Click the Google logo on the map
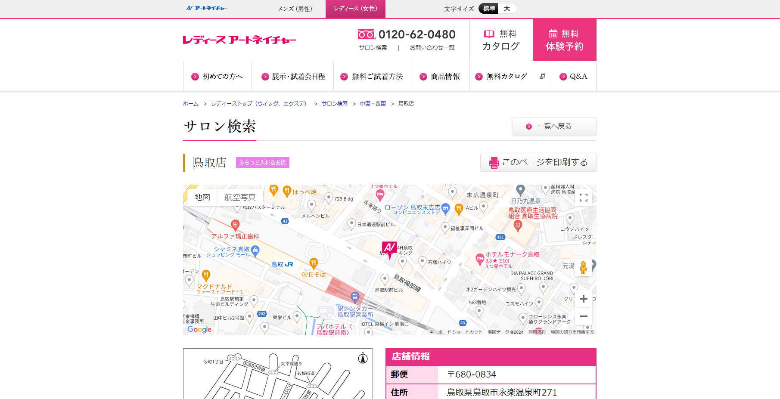The width and height of the screenshot is (780, 399). pos(199,329)
